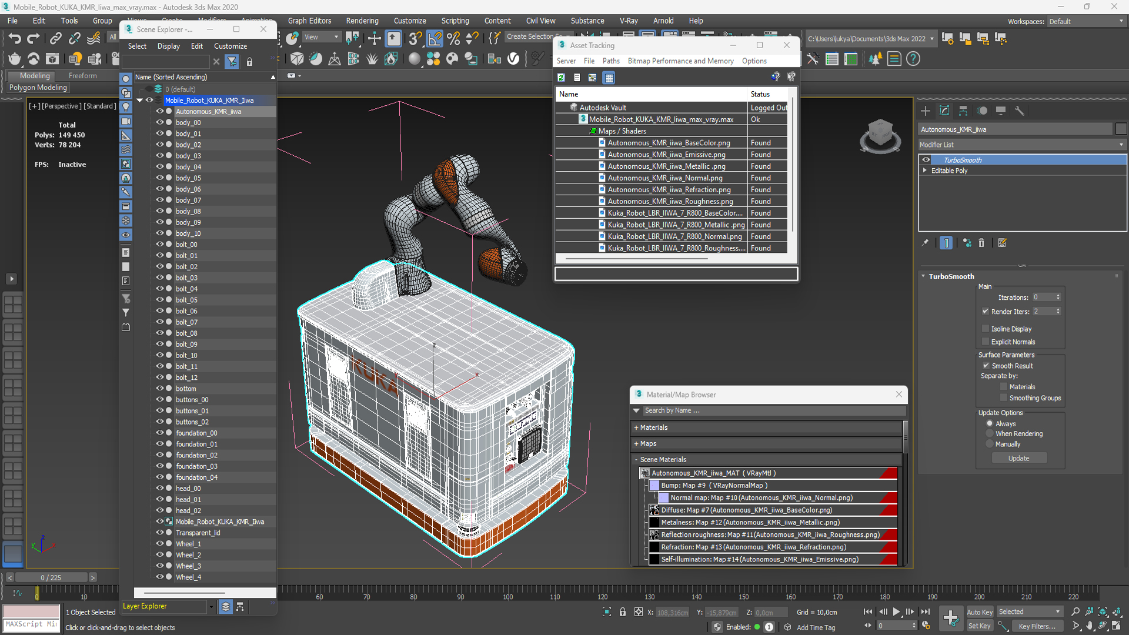Click the large Set Keys plus-key icon

pyautogui.click(x=951, y=618)
